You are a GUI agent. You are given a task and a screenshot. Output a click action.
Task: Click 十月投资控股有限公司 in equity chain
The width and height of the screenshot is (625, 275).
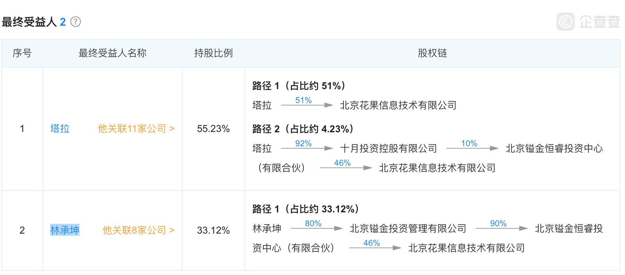[388, 149]
